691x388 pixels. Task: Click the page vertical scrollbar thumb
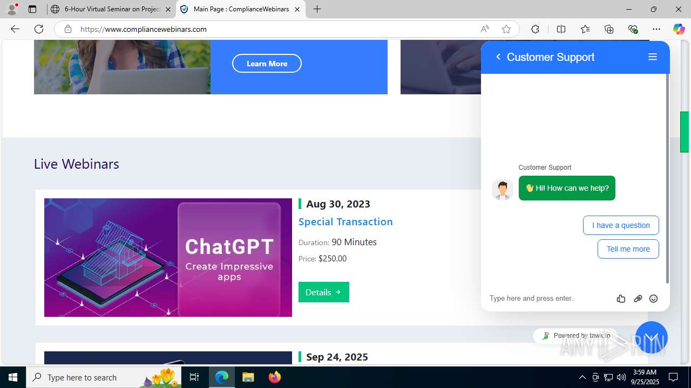point(685,132)
